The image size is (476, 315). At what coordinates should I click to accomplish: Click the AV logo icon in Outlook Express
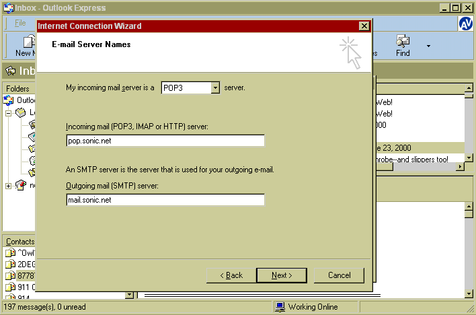pos(465,24)
